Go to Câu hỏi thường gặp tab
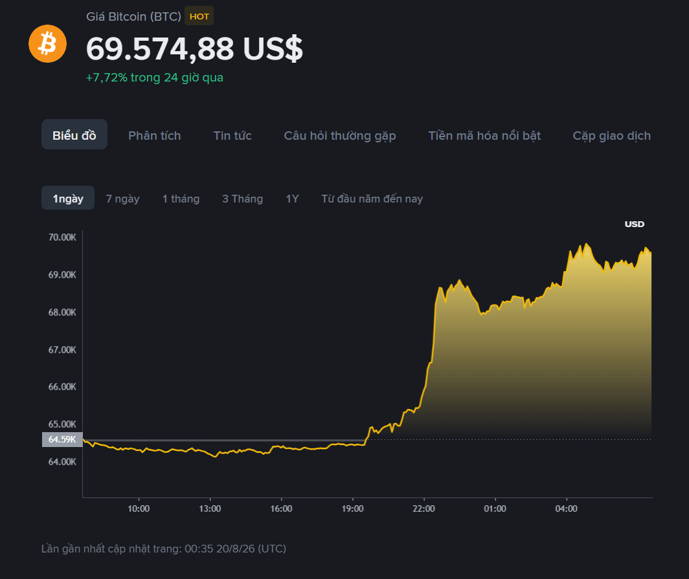This screenshot has width=689, height=579. point(340,136)
